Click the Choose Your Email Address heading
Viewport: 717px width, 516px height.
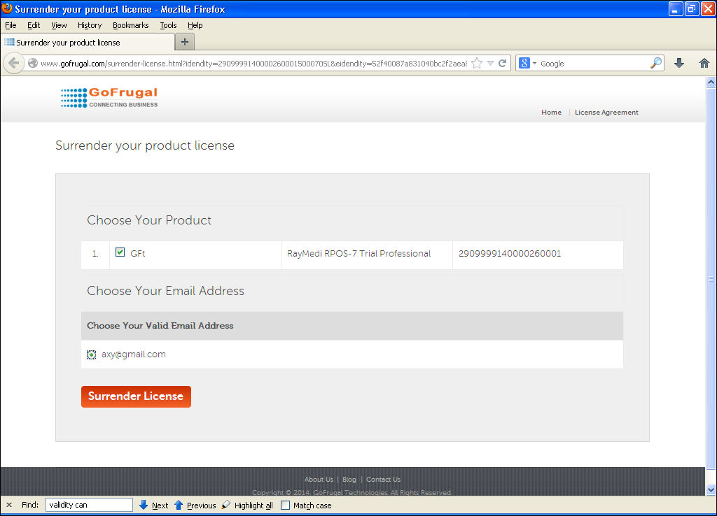click(x=165, y=291)
